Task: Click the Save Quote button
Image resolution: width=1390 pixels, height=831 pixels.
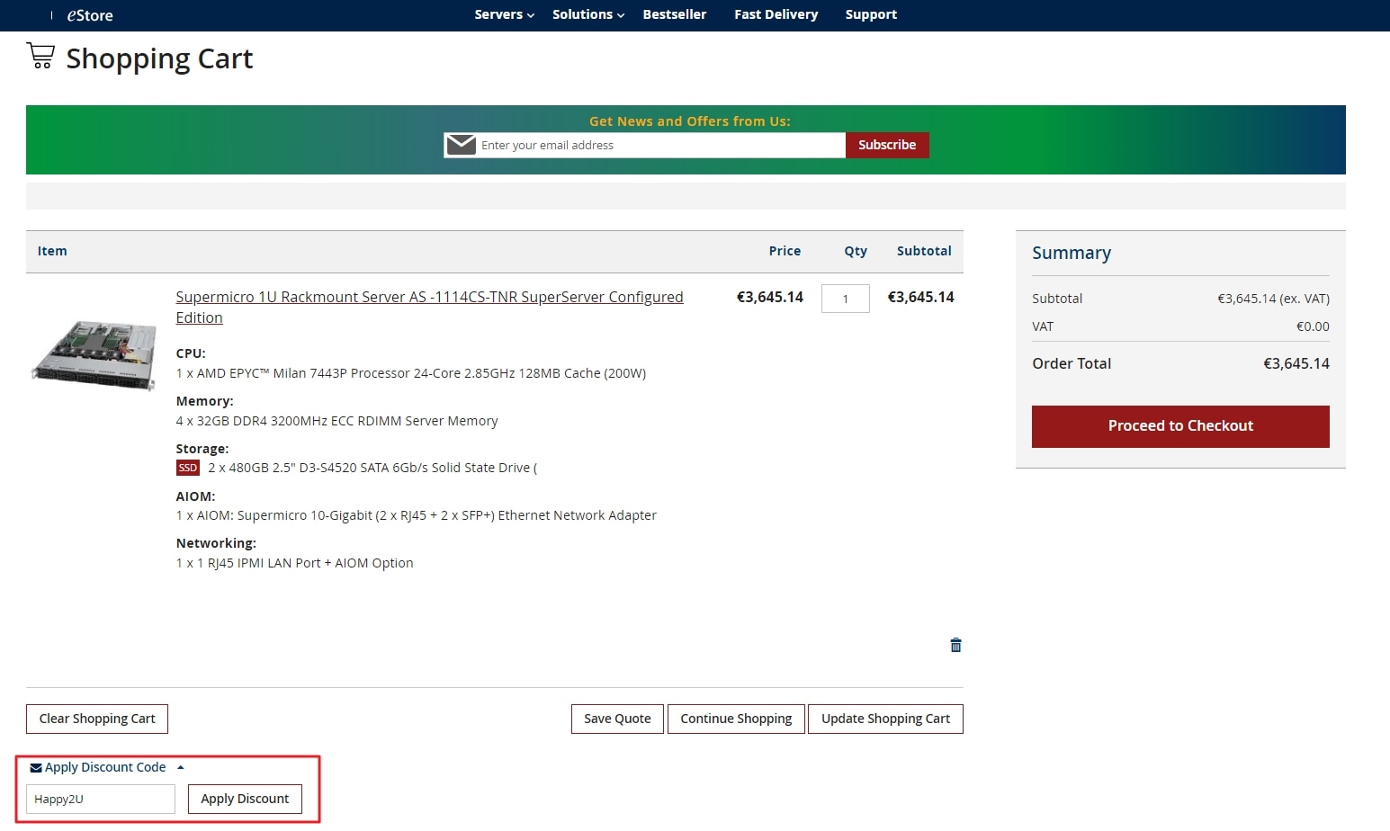Action: coord(616,719)
